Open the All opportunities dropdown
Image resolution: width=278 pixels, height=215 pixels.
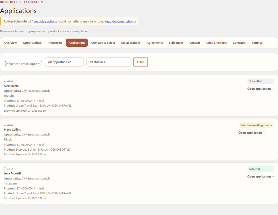pyautogui.click(x=64, y=62)
